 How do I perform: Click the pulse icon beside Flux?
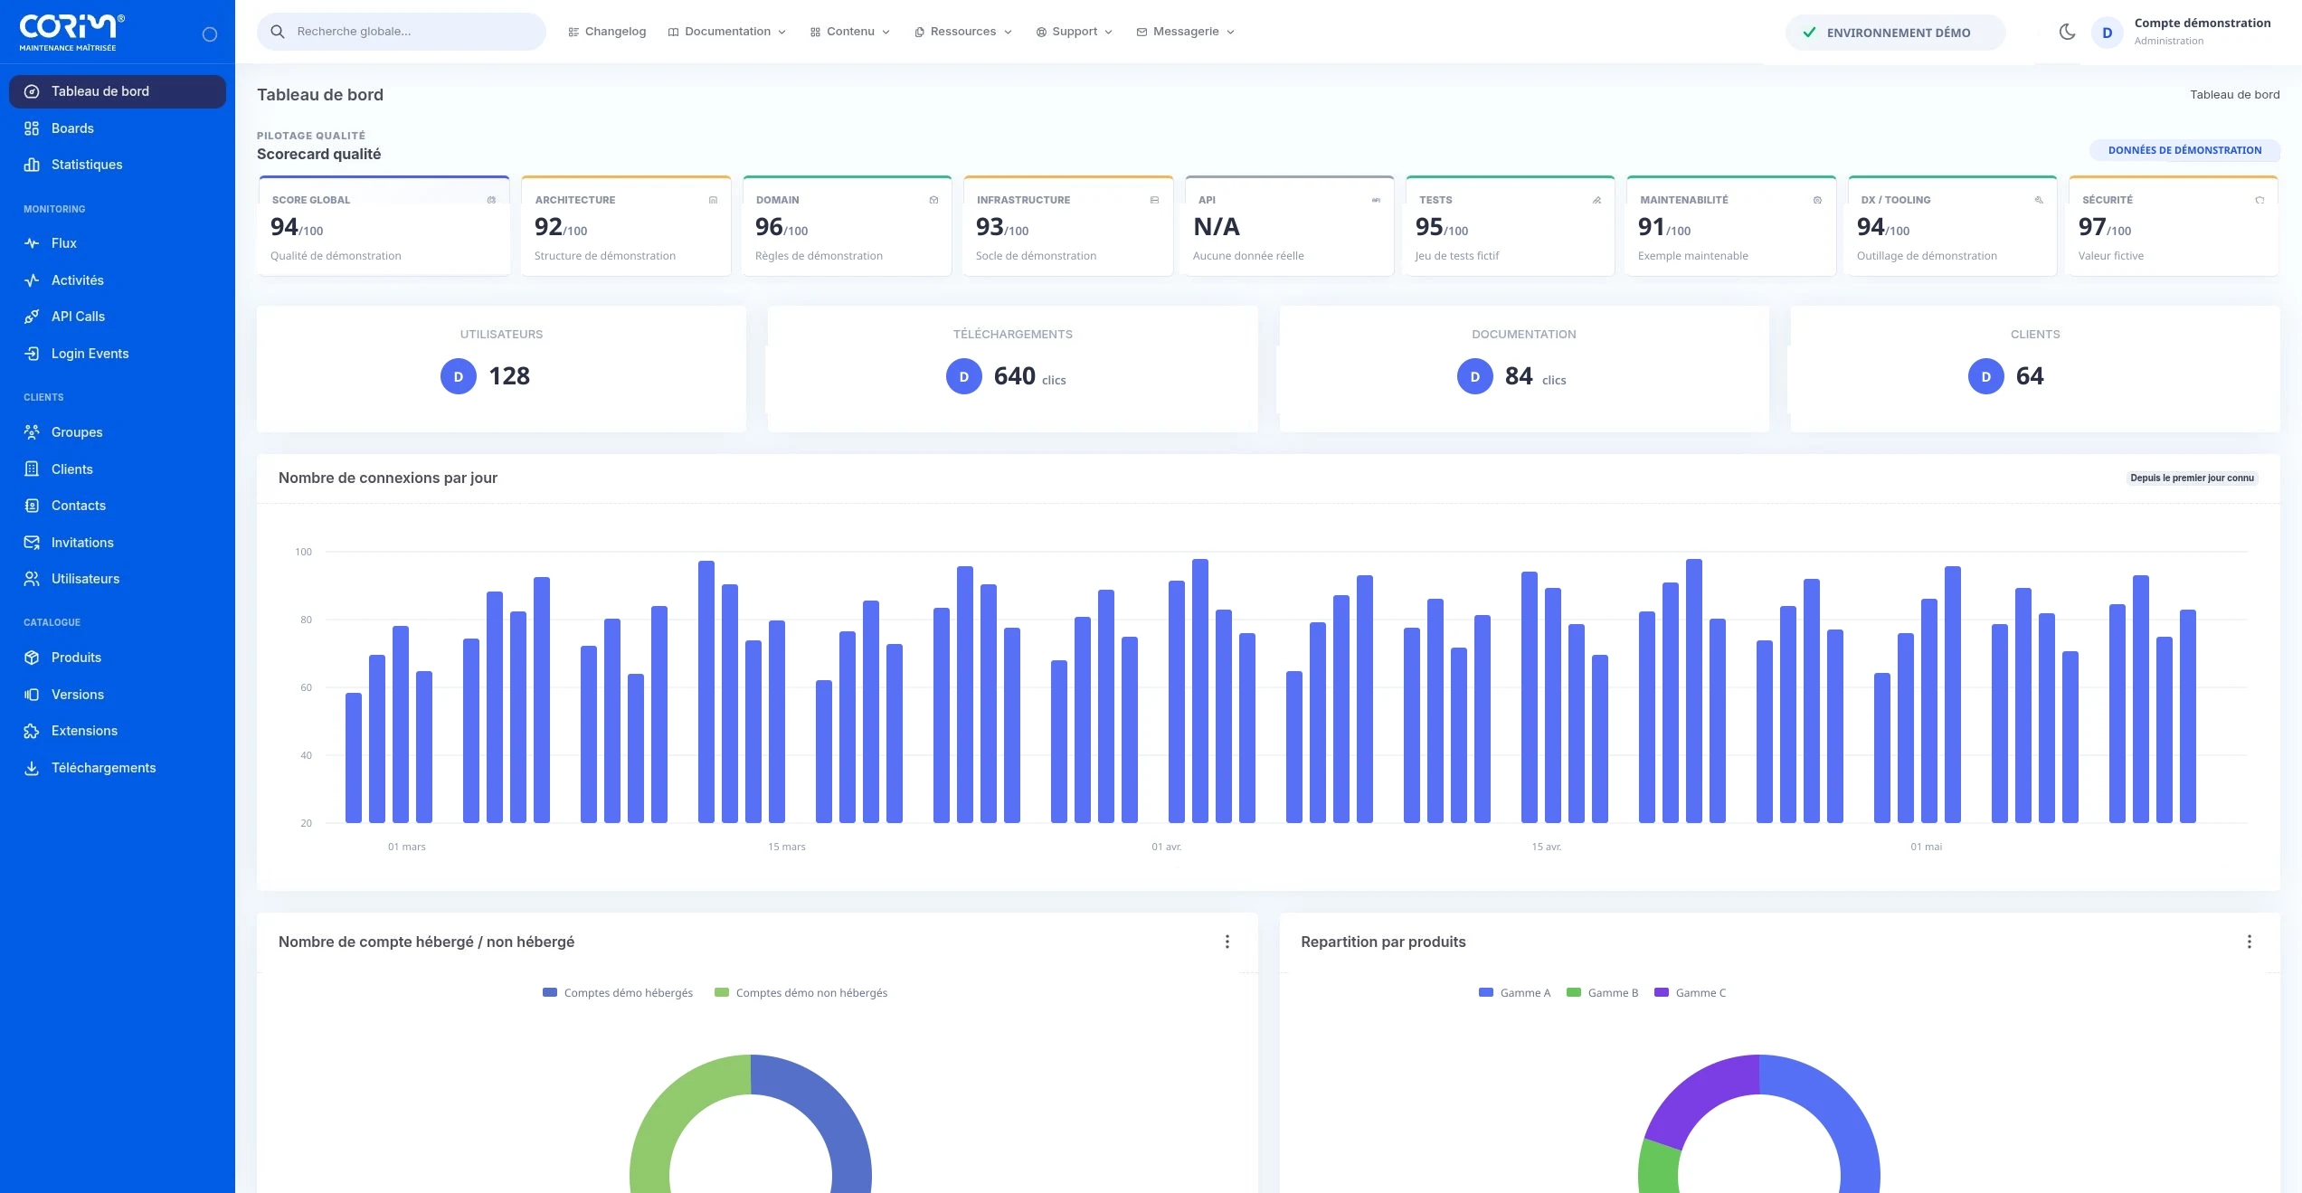[32, 243]
